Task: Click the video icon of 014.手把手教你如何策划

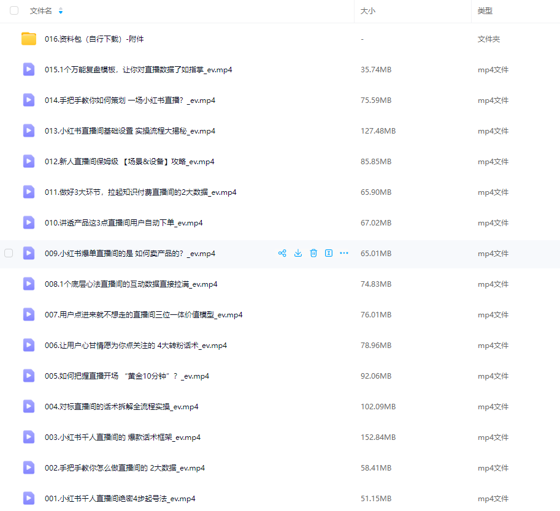Action: (29, 100)
